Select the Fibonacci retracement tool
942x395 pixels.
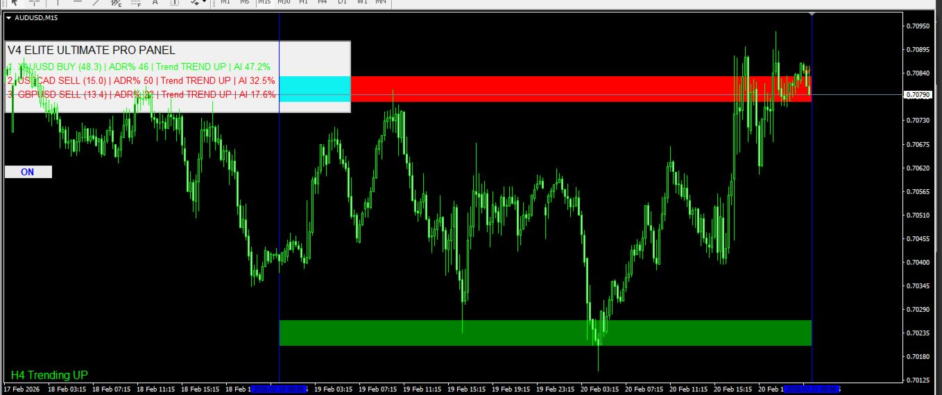tap(135, 2)
